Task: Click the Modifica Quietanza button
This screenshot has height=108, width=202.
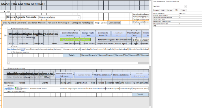Action: (102, 75)
